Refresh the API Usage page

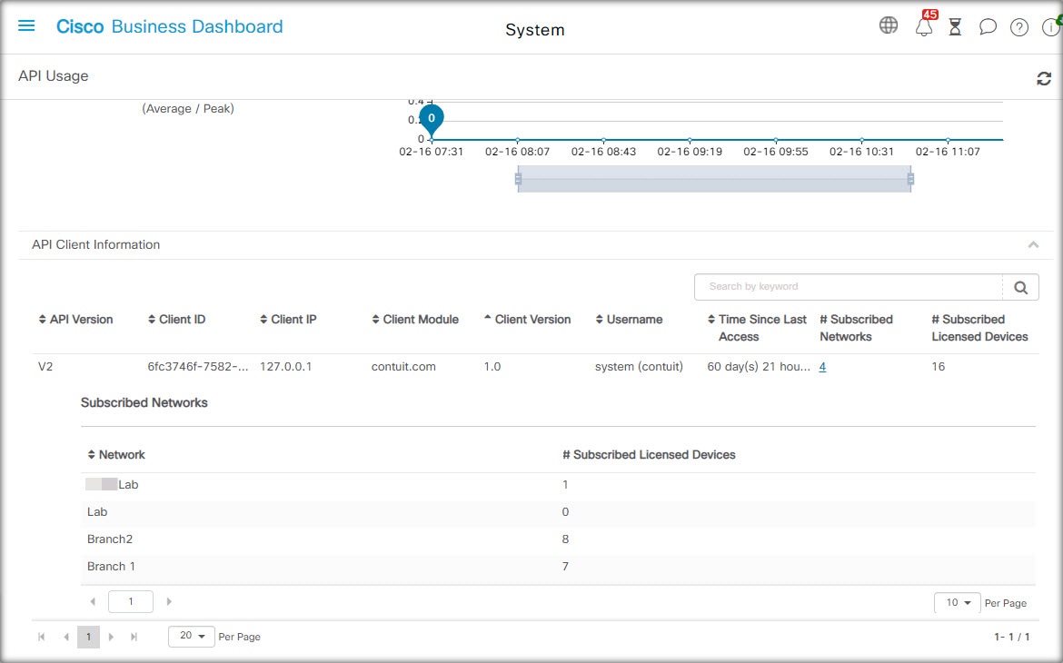coord(1044,79)
